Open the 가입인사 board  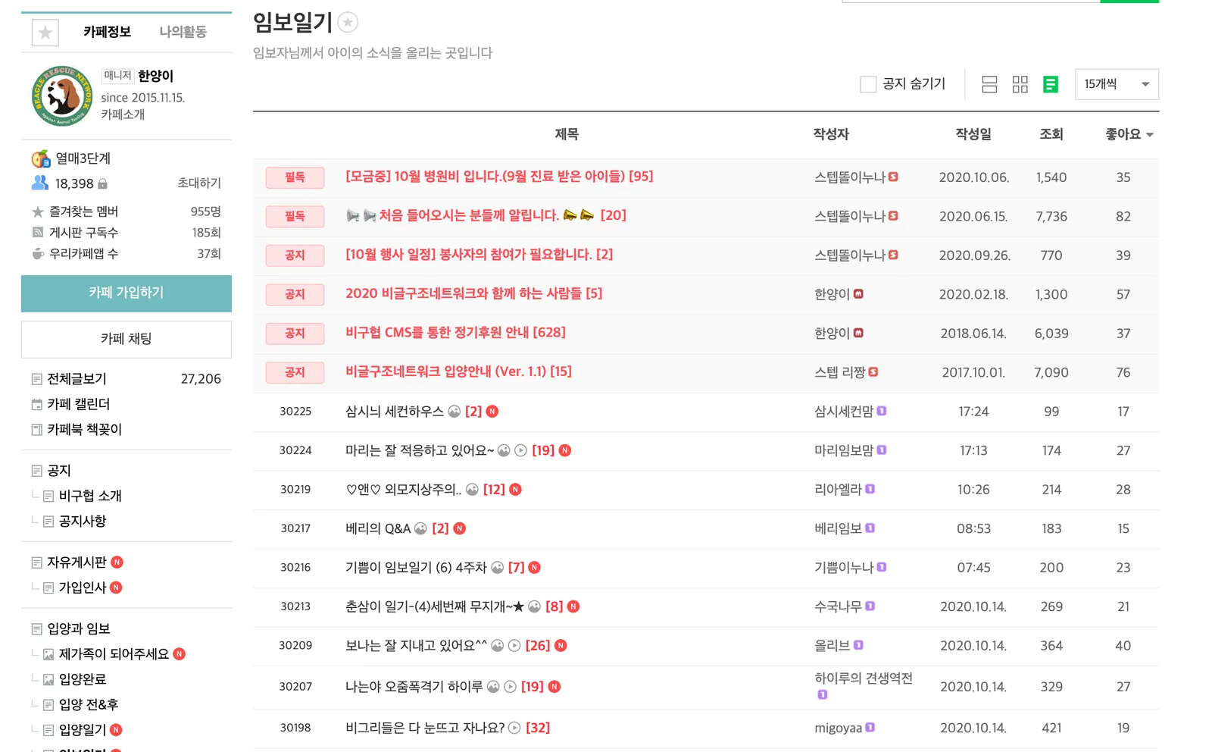[x=83, y=587]
